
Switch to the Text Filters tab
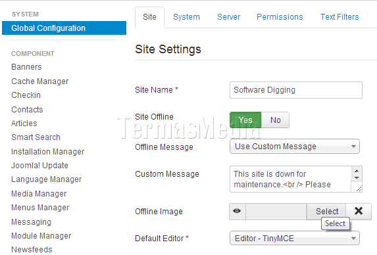pyautogui.click(x=339, y=17)
